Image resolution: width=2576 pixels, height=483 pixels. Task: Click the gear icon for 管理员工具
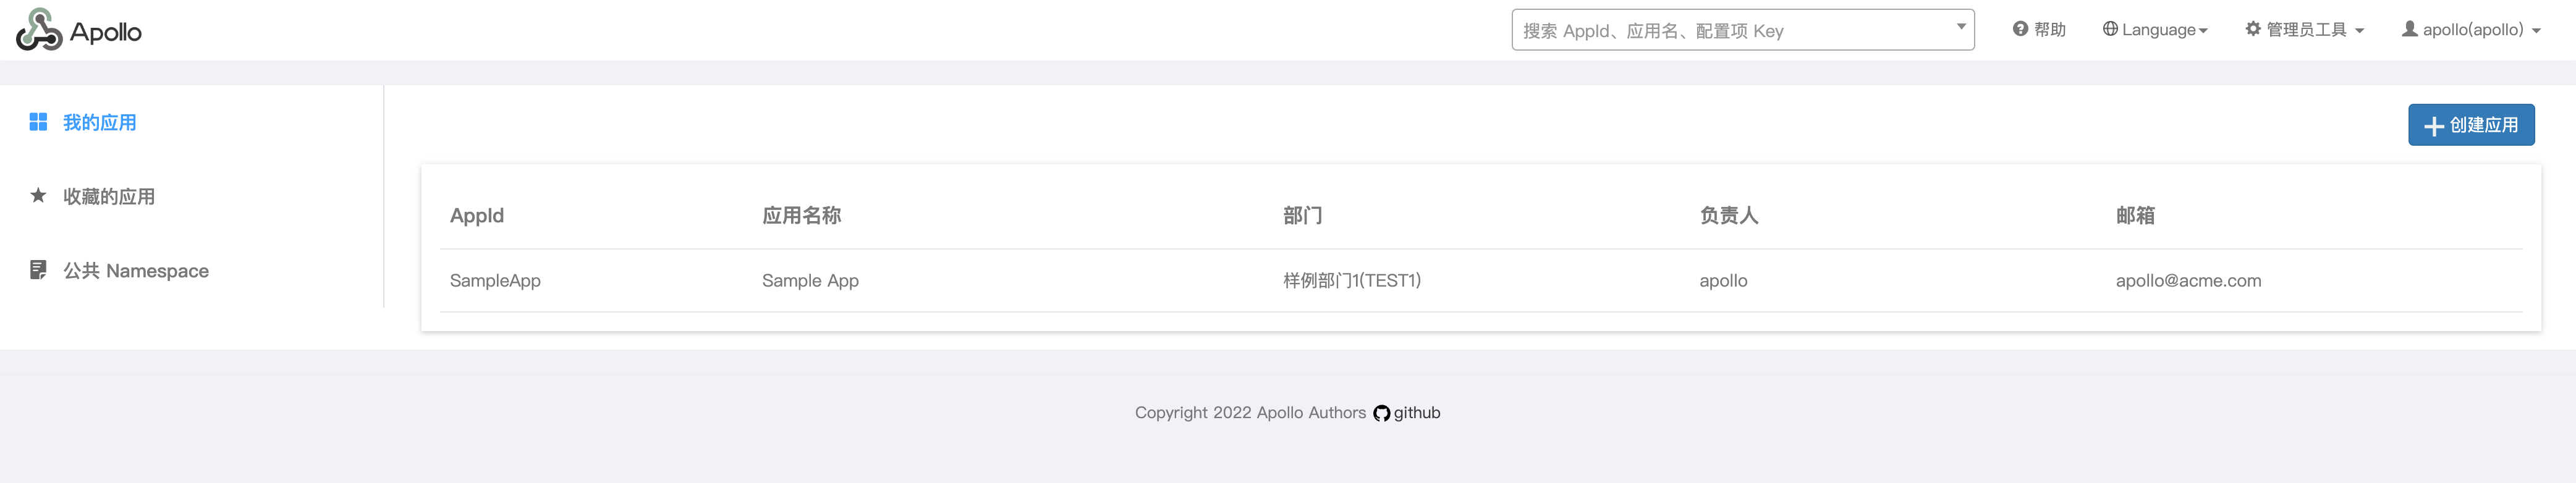coord(2253,29)
